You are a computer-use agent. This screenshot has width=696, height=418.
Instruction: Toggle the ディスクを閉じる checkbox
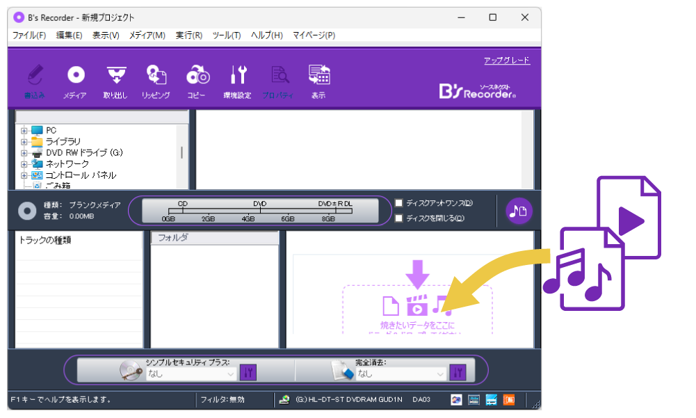click(399, 218)
